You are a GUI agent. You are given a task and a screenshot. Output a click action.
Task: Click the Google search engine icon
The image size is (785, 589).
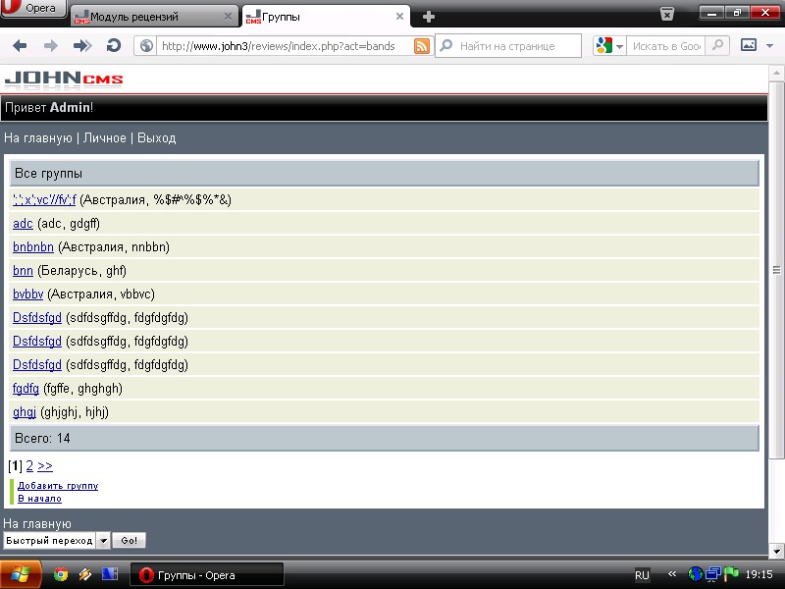604,45
